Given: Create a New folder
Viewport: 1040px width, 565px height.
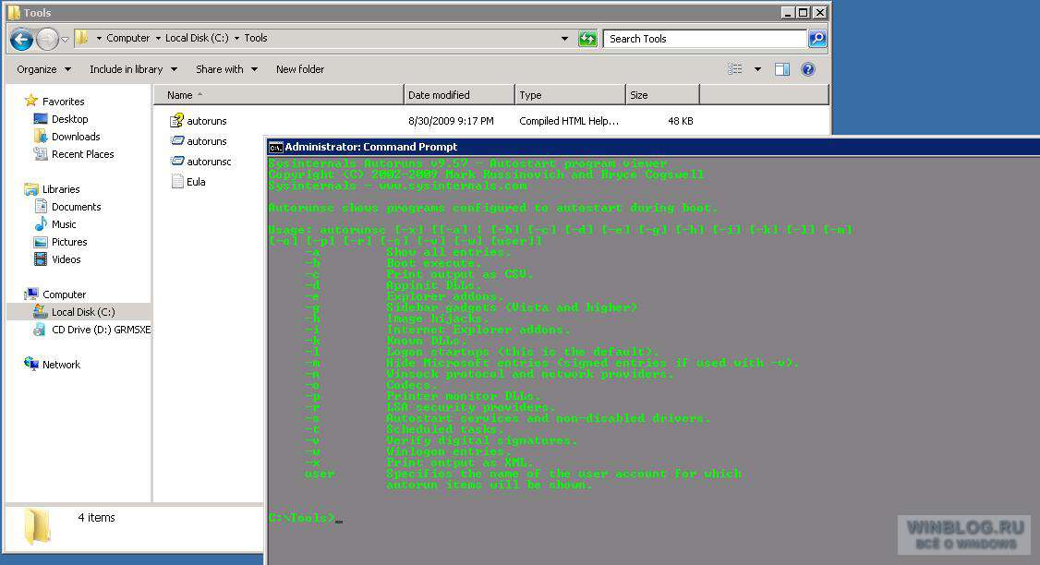Looking at the screenshot, I should [x=300, y=69].
